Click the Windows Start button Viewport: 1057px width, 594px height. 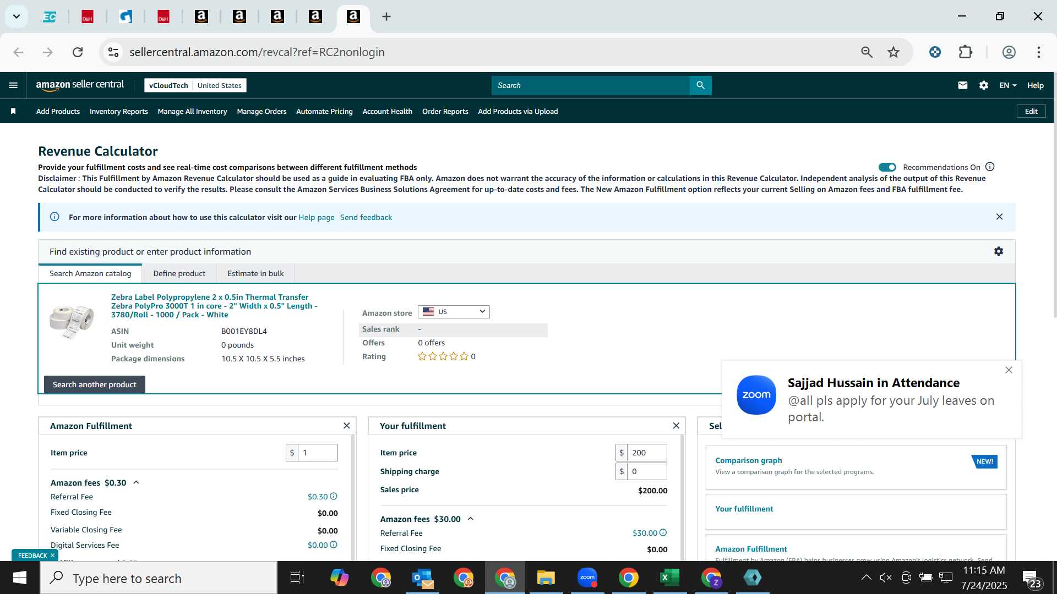(x=20, y=577)
